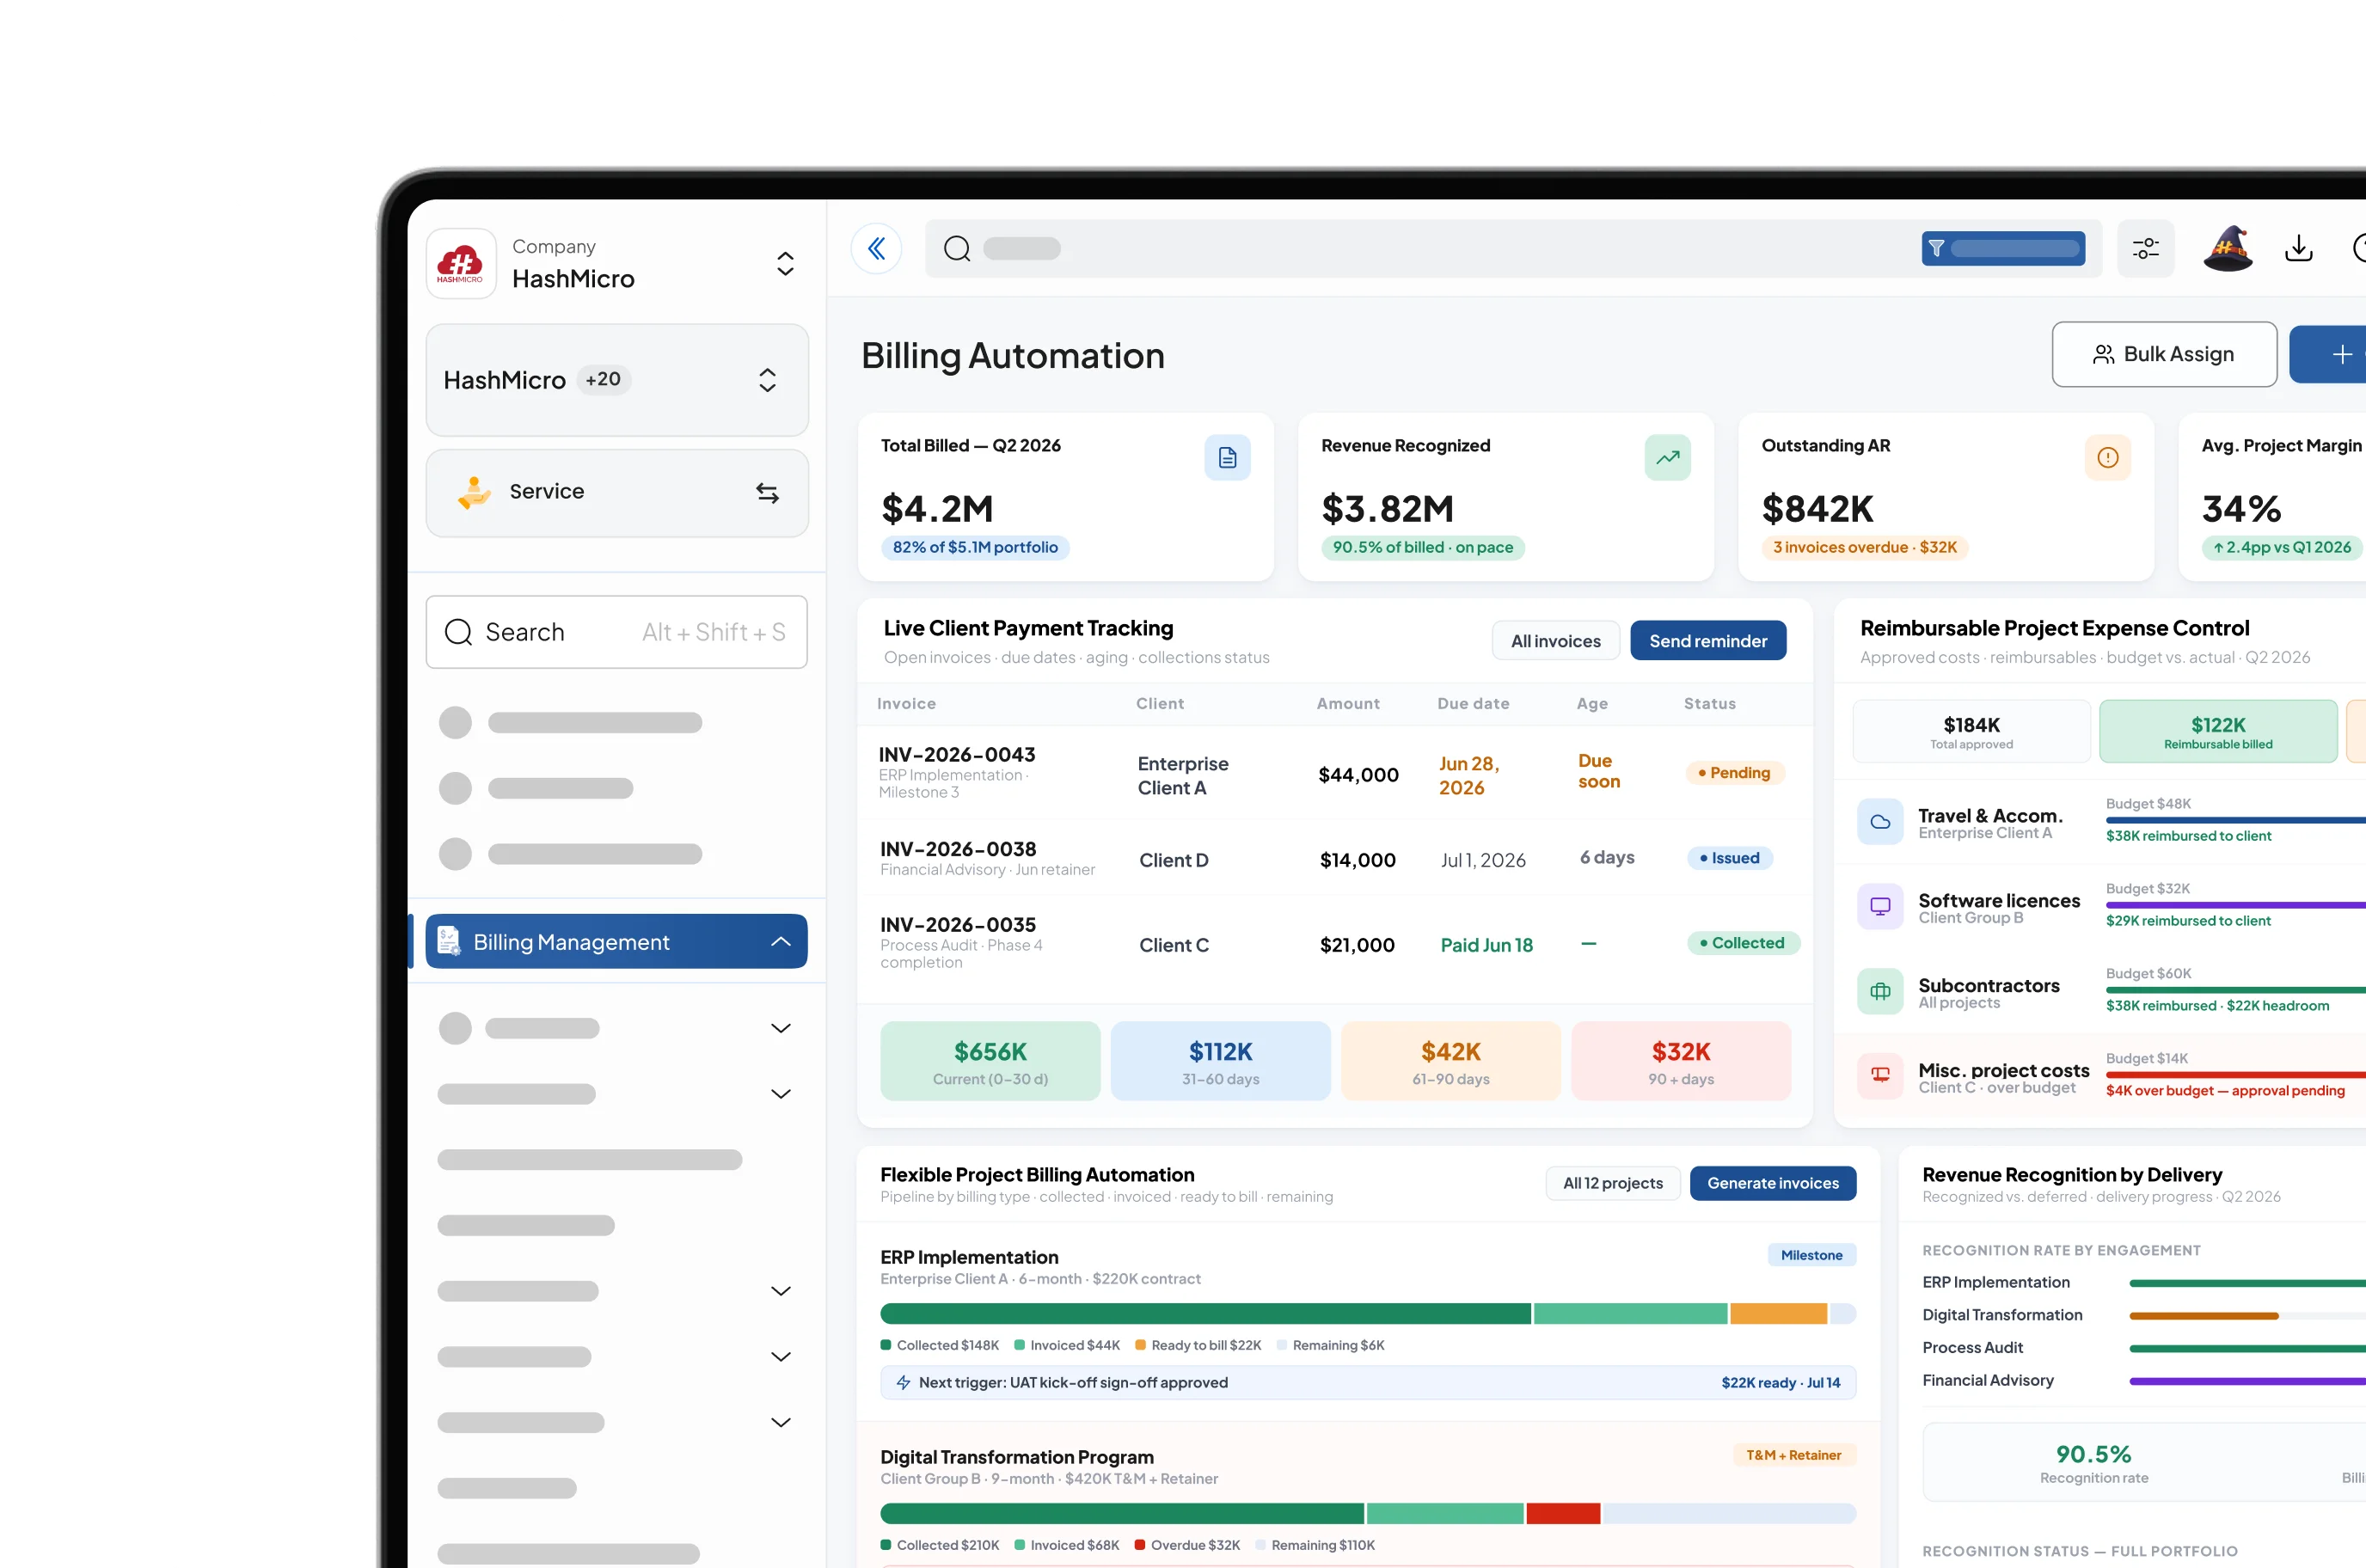Expand the first placeholder item below Billing Management
2366x1568 pixels.
tap(780, 1028)
